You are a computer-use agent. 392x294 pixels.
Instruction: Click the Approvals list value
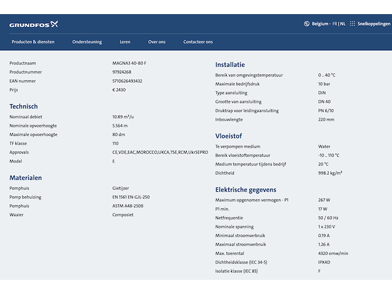160,153
